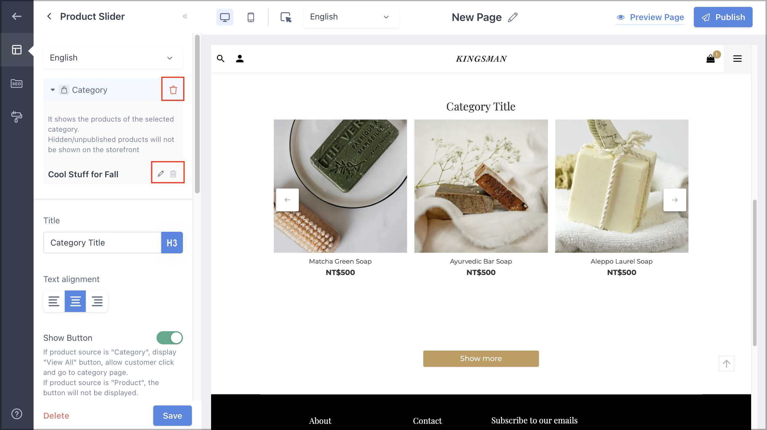
Task: Open the top toolbar English language dropdown
Action: click(x=351, y=17)
